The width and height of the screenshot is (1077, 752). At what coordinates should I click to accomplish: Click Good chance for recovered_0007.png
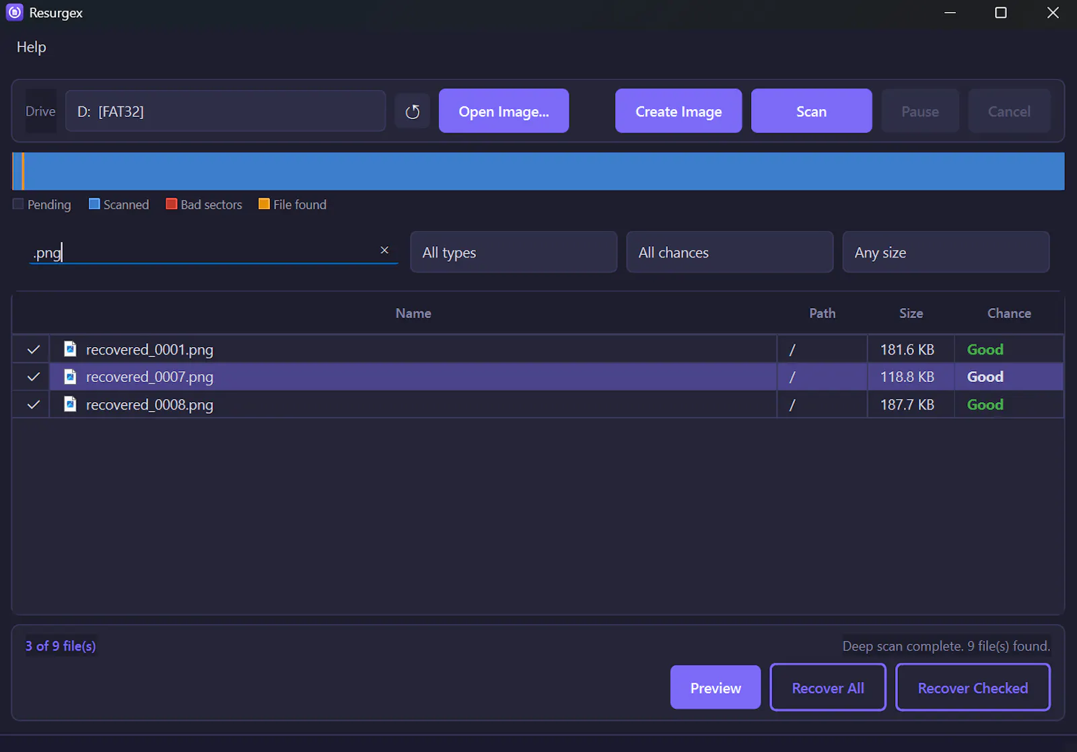click(x=985, y=377)
